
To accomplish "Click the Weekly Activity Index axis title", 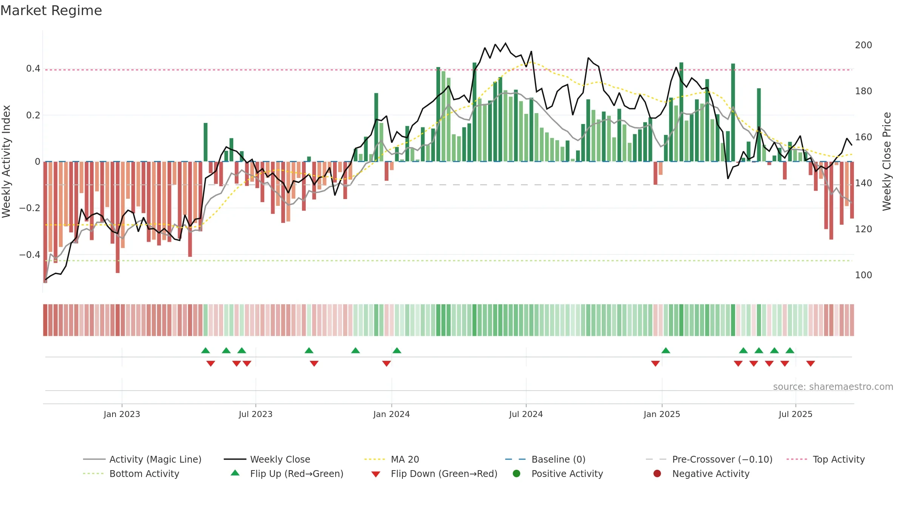I will [x=6, y=161].
